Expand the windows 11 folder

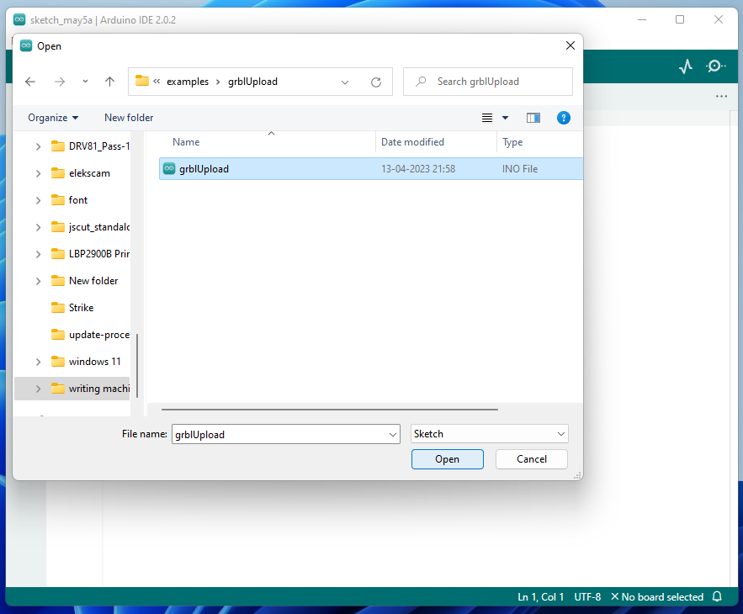click(x=37, y=361)
